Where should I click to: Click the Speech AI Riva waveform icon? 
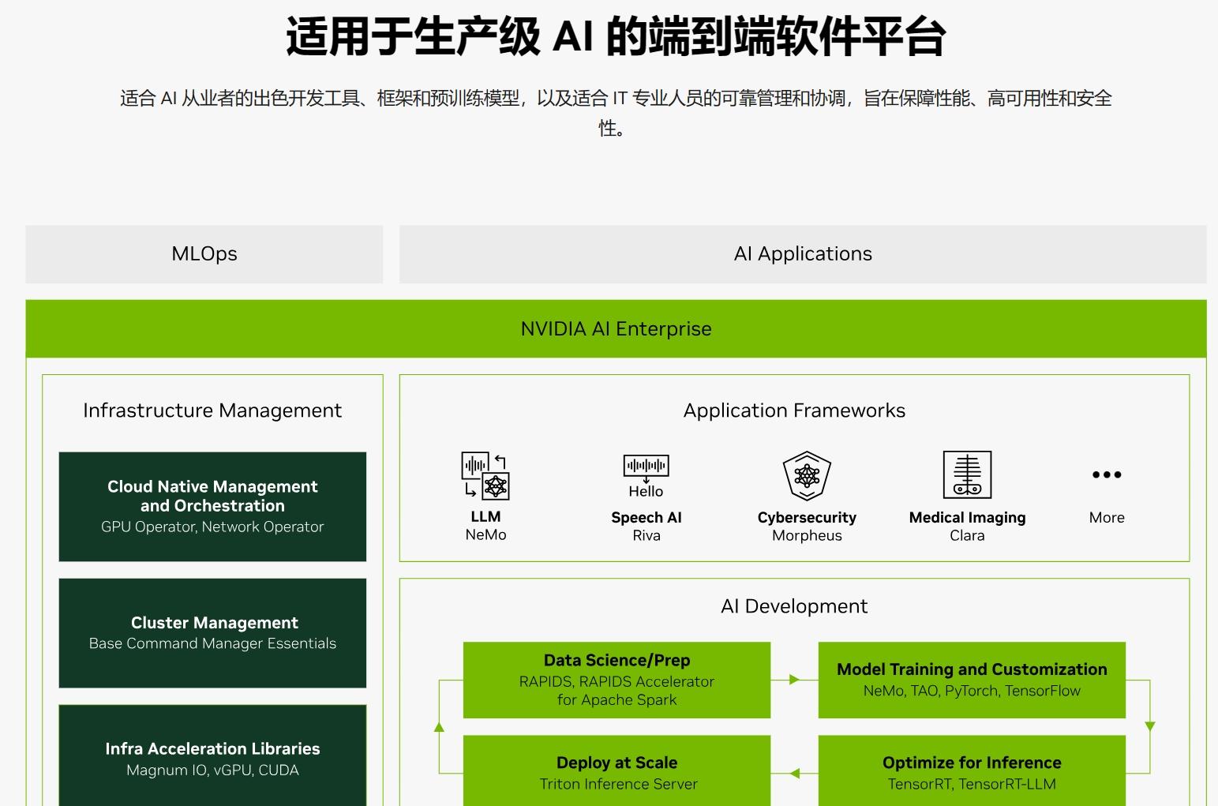coord(646,476)
